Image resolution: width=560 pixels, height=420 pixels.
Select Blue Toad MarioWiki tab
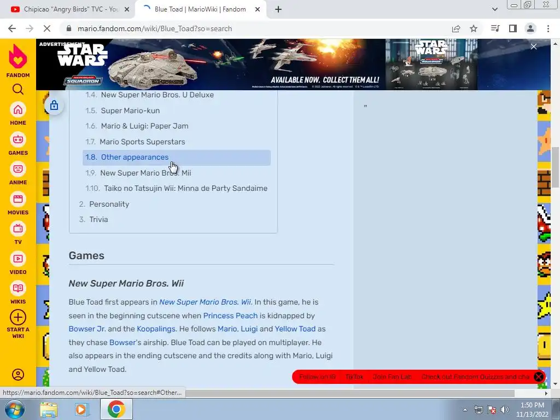click(201, 9)
